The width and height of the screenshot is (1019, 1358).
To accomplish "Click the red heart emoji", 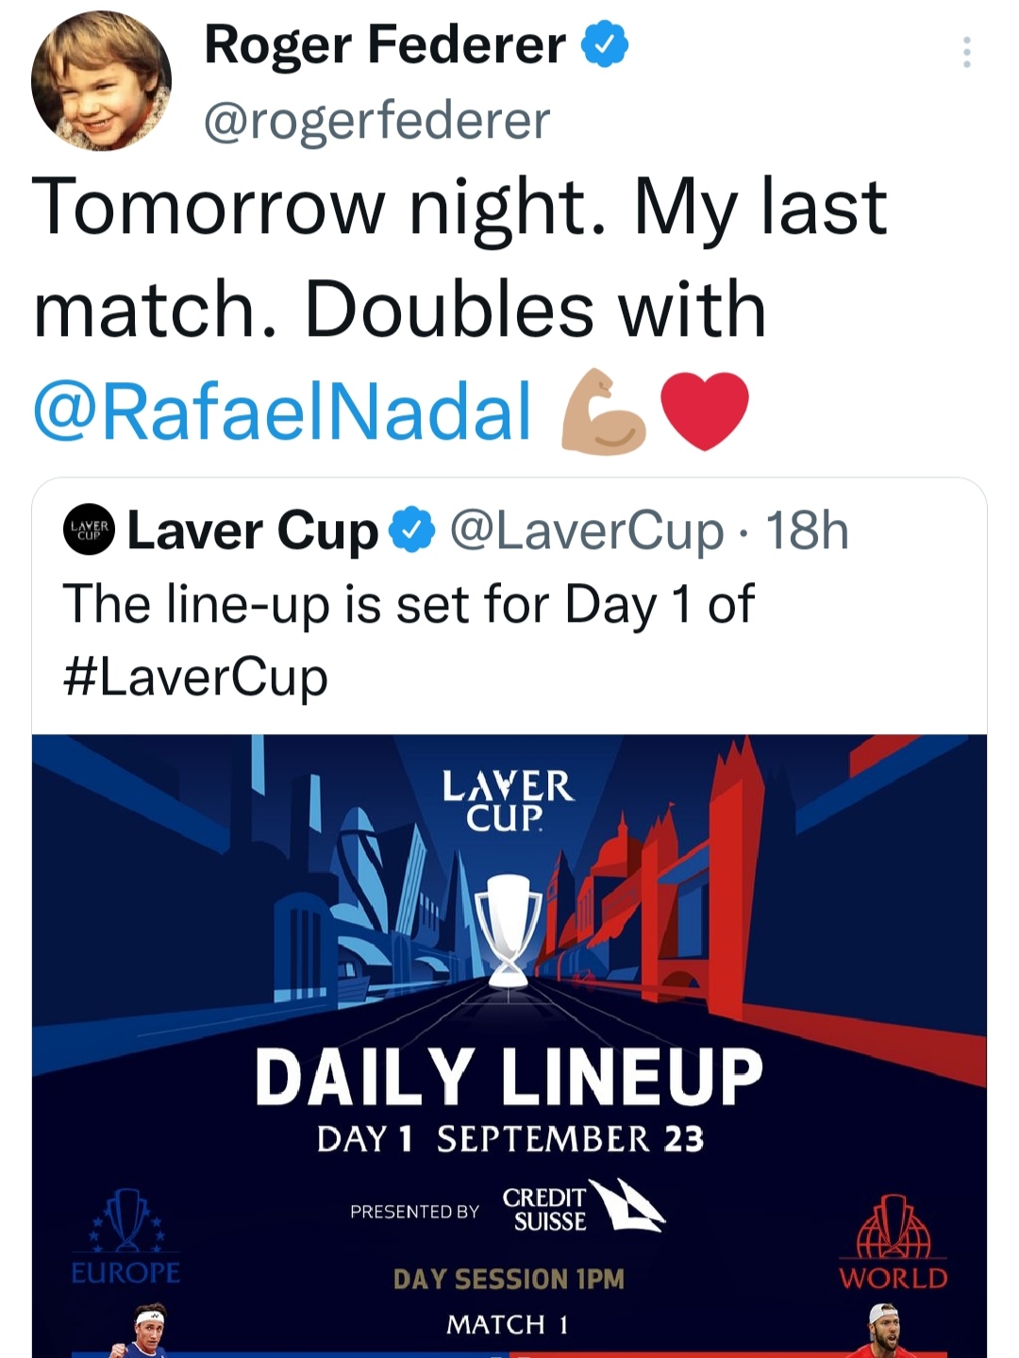I will [x=705, y=411].
